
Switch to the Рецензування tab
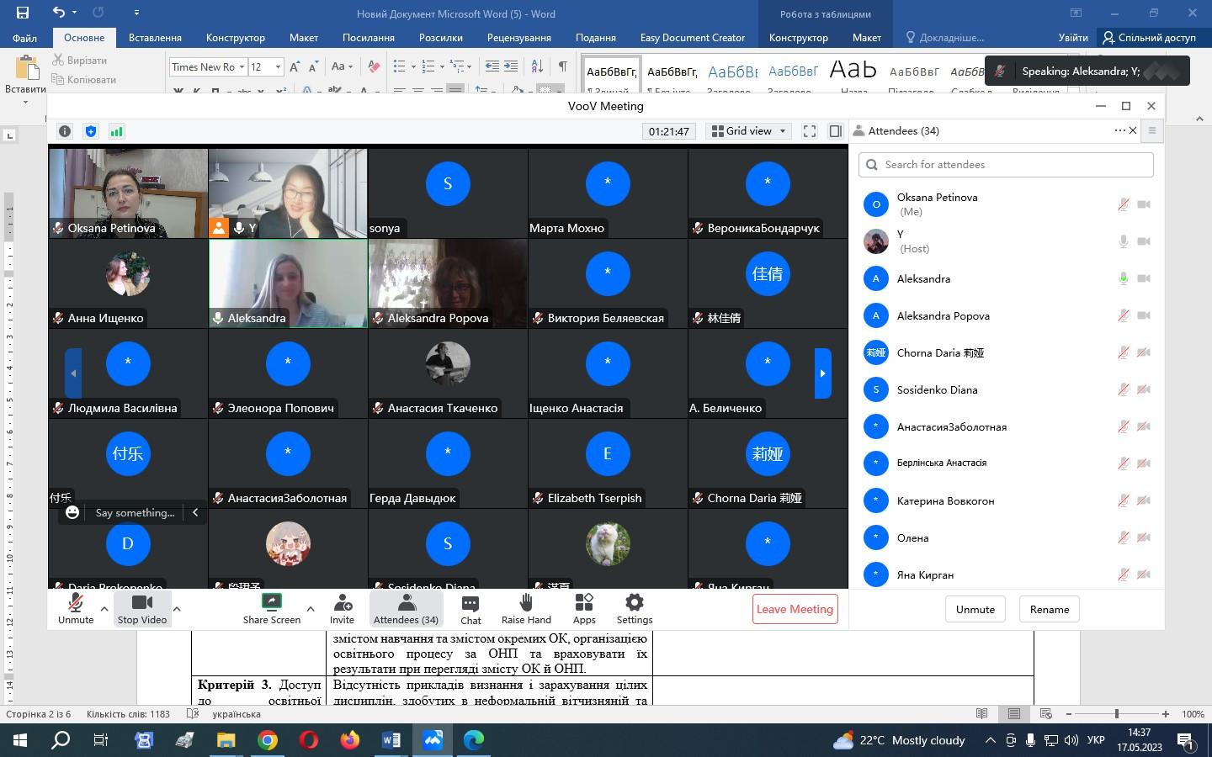pyautogui.click(x=519, y=38)
